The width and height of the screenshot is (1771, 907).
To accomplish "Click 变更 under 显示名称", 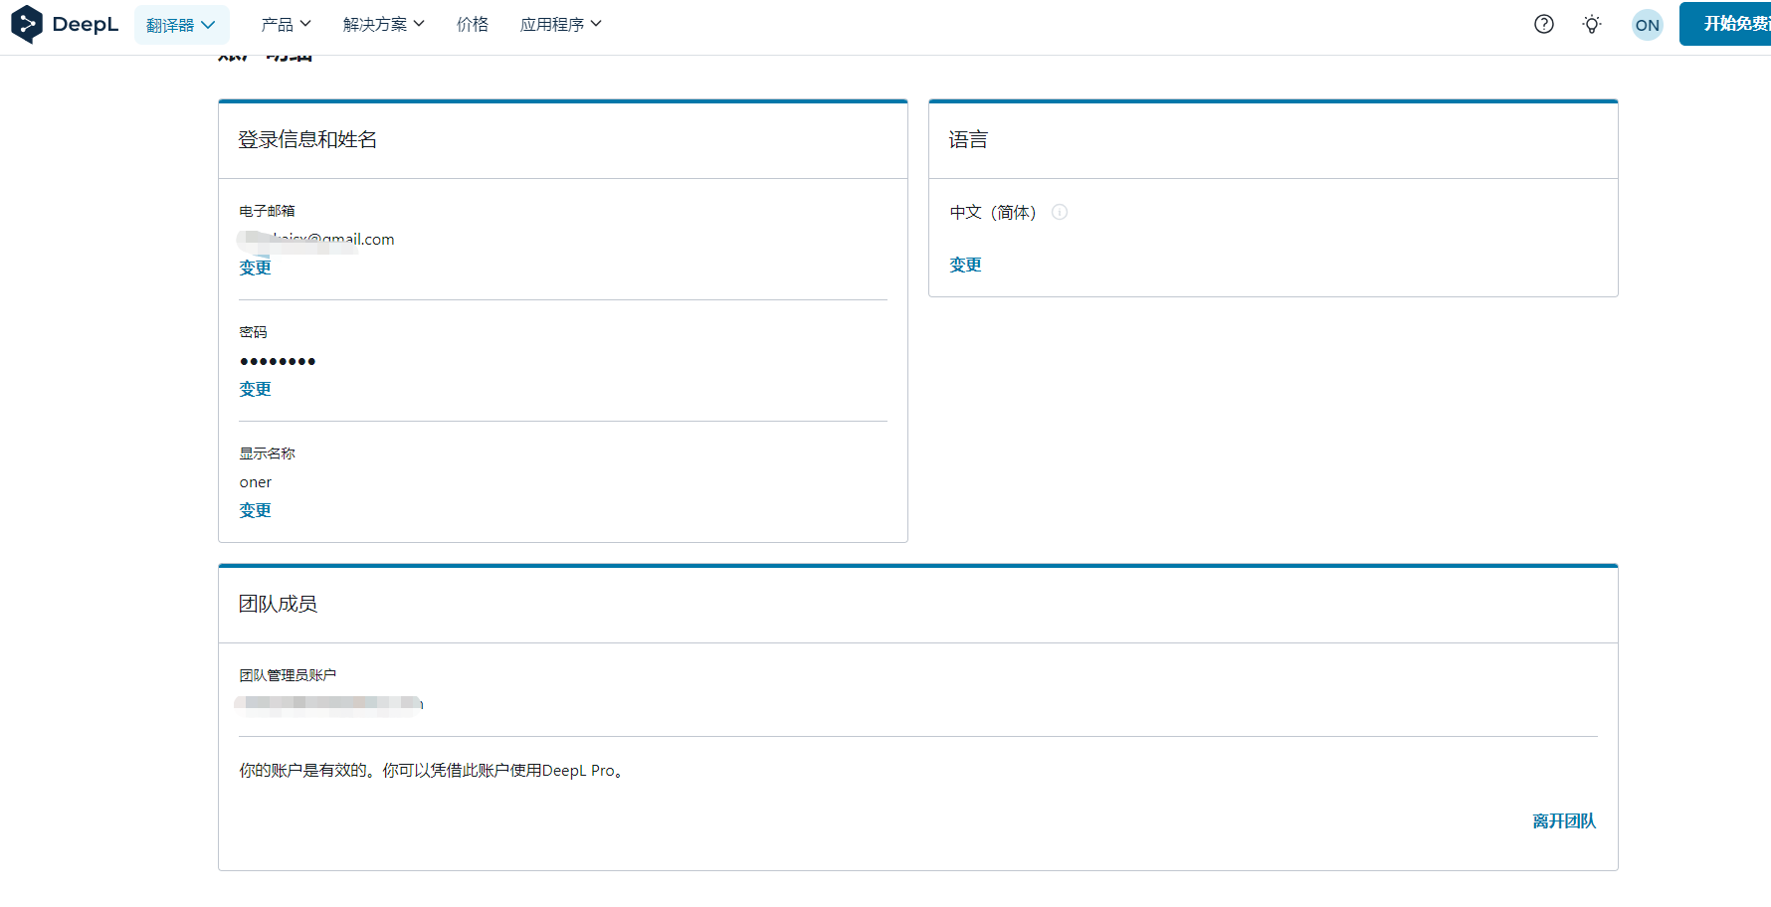I will point(256,510).
